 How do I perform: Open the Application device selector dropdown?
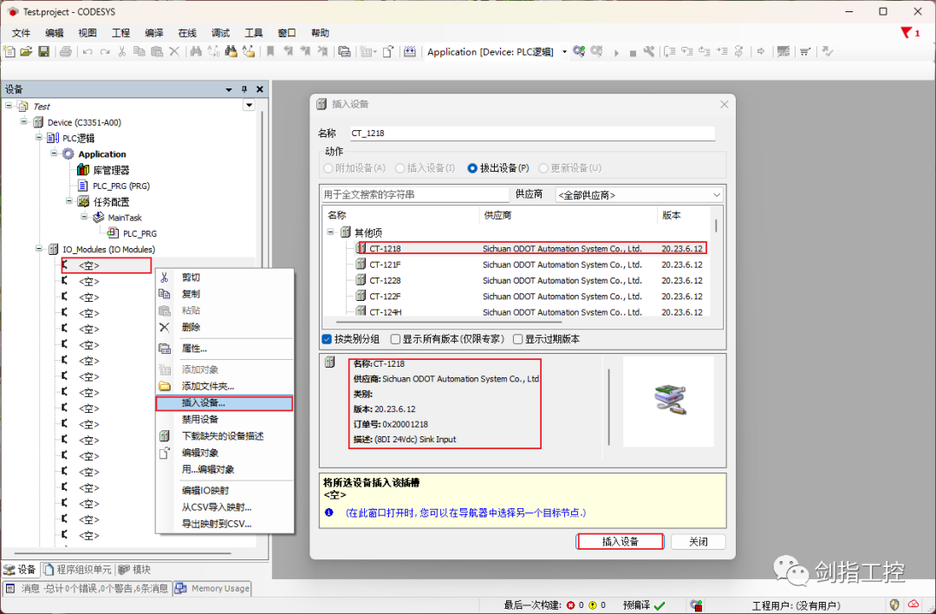tap(564, 52)
